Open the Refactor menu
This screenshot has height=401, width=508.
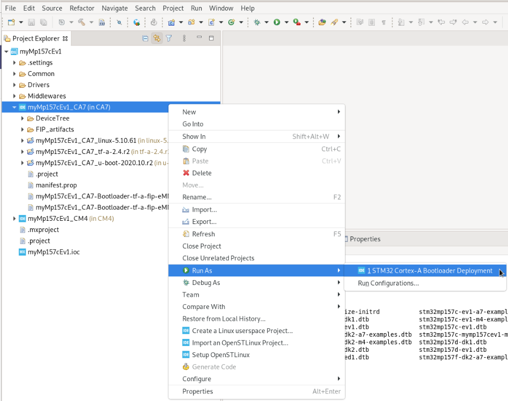tap(82, 8)
